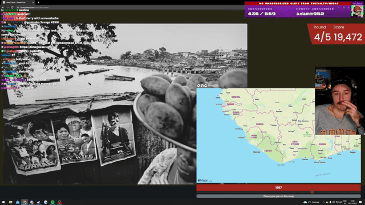365x205 pixels.
Task: Click the streamer avatar in subscriber banner
Action: point(357,11)
